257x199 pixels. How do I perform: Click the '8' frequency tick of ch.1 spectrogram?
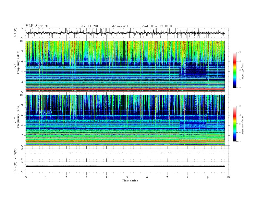[x=23, y=51]
